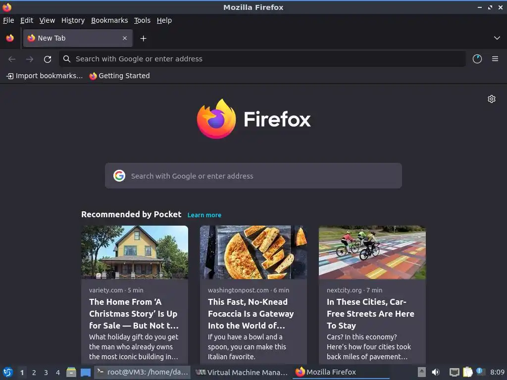Screen dimensions: 507x380
Task: Open the taskbar start menu icon
Action: coord(8,372)
